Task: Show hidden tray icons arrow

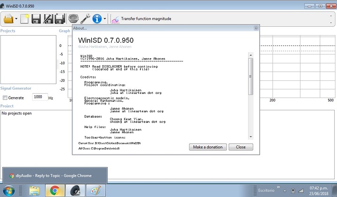Action: pos(285,191)
